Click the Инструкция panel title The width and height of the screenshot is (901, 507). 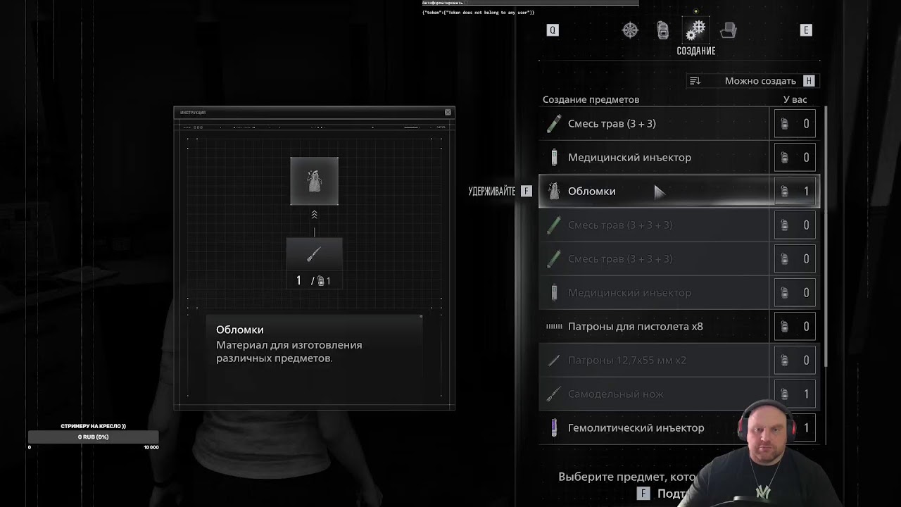pos(193,113)
